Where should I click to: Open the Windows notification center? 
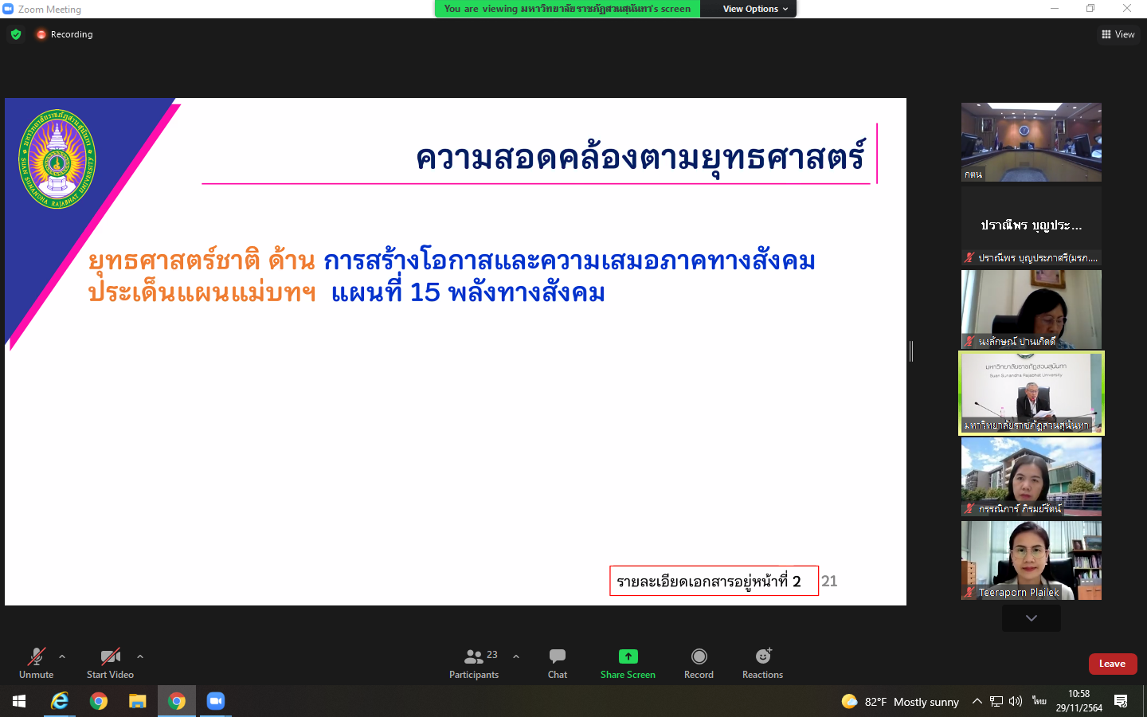[x=1121, y=701]
